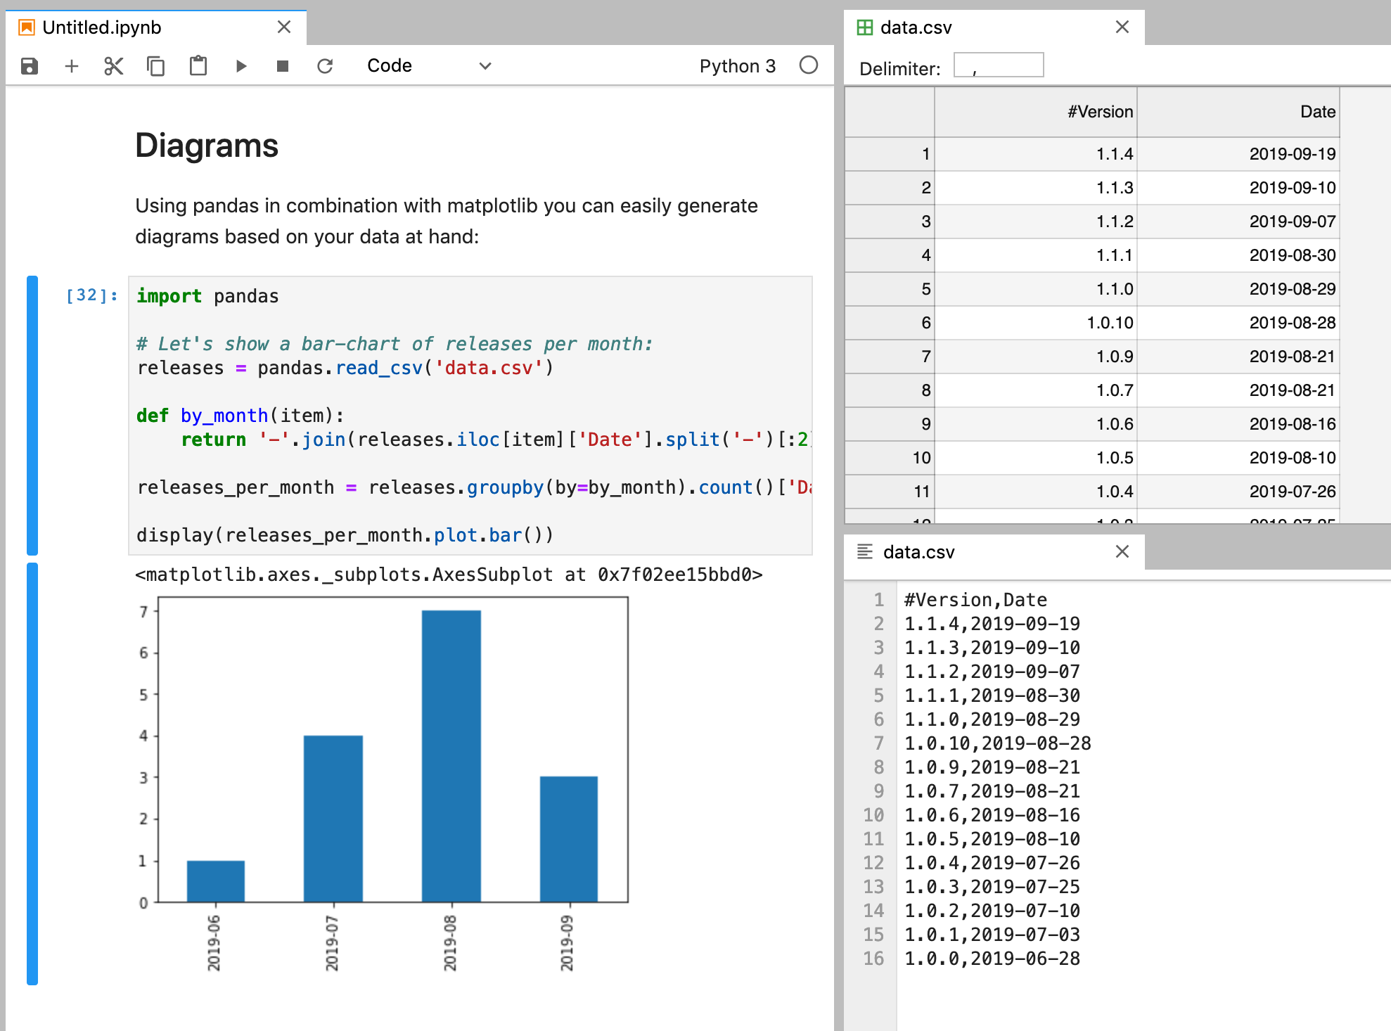Restart the kernel with the circular arrow icon

pyautogui.click(x=325, y=66)
